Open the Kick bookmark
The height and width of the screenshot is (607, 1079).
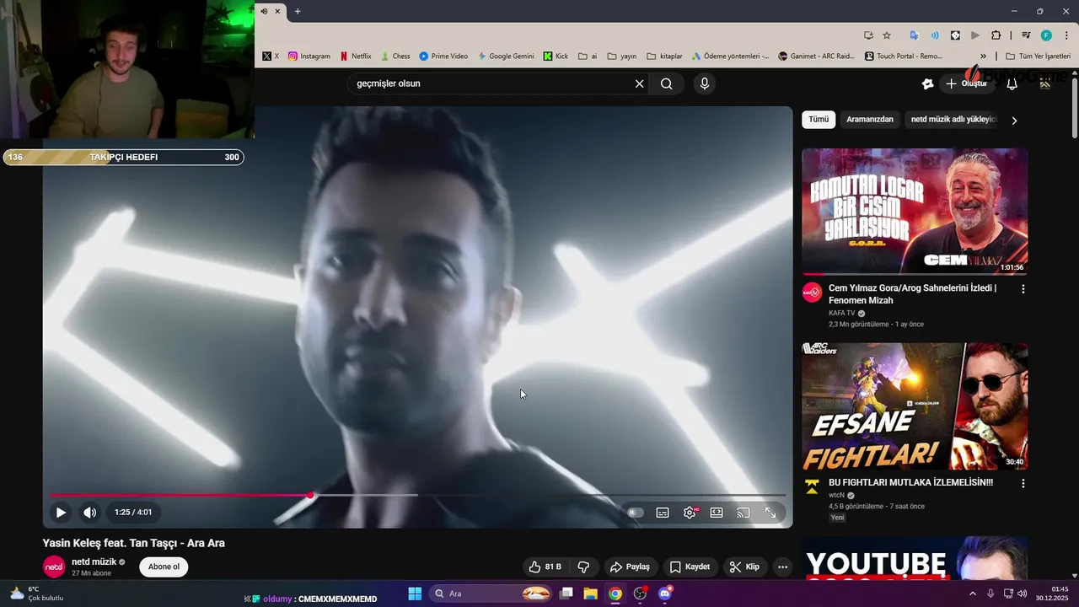tap(556, 56)
